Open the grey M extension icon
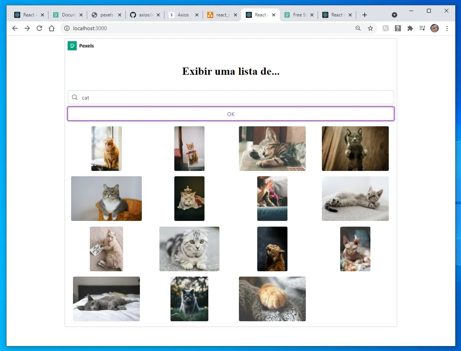 [386, 28]
